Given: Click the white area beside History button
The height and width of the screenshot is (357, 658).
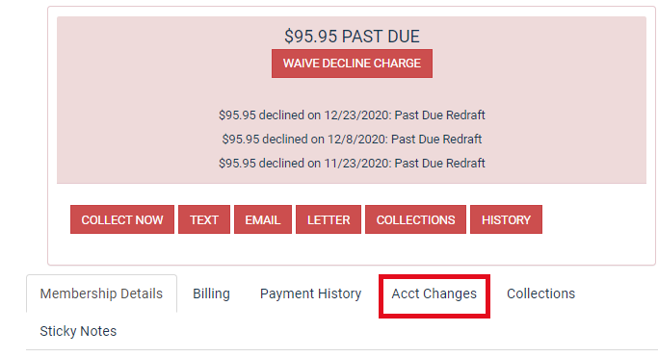Looking at the screenshot, I should click(596, 219).
